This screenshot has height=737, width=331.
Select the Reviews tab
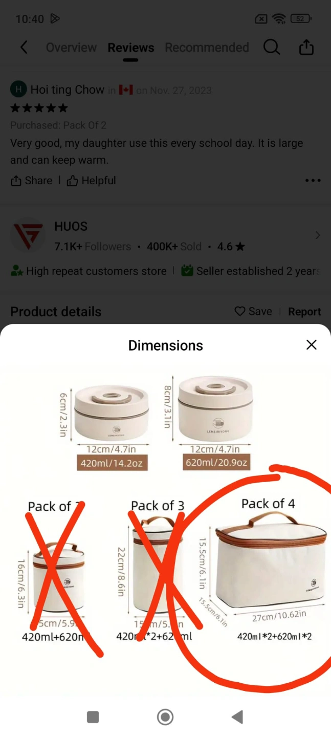130,48
